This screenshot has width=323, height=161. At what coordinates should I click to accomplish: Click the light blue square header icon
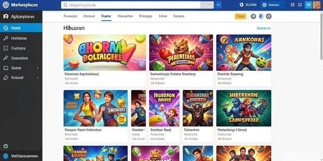click(x=308, y=5)
